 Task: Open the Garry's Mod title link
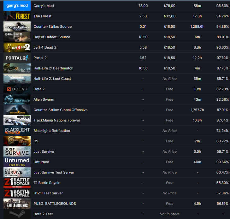click(44, 6)
